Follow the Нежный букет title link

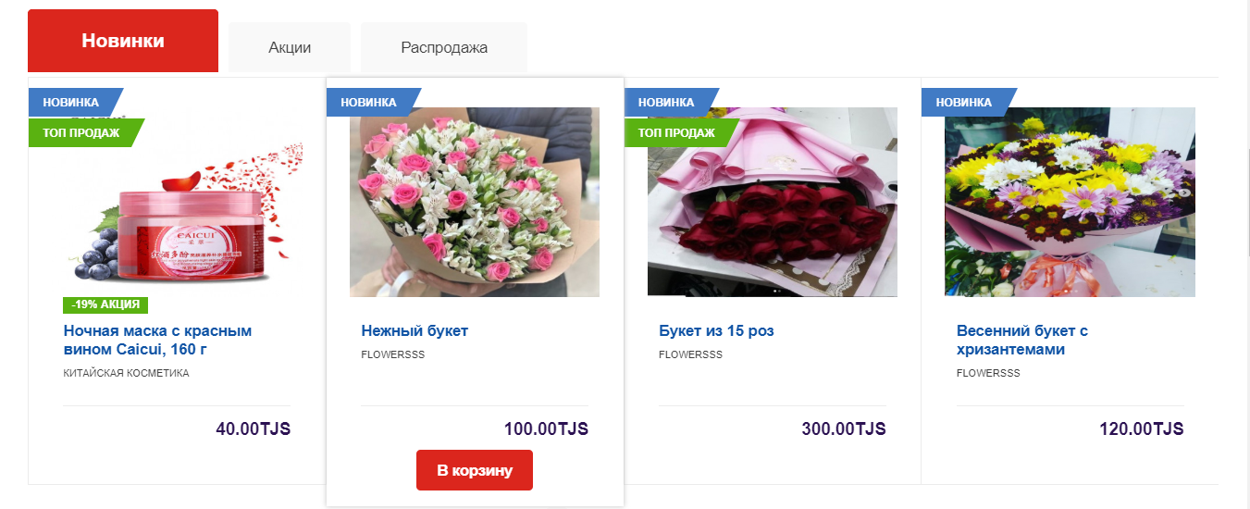[415, 330]
